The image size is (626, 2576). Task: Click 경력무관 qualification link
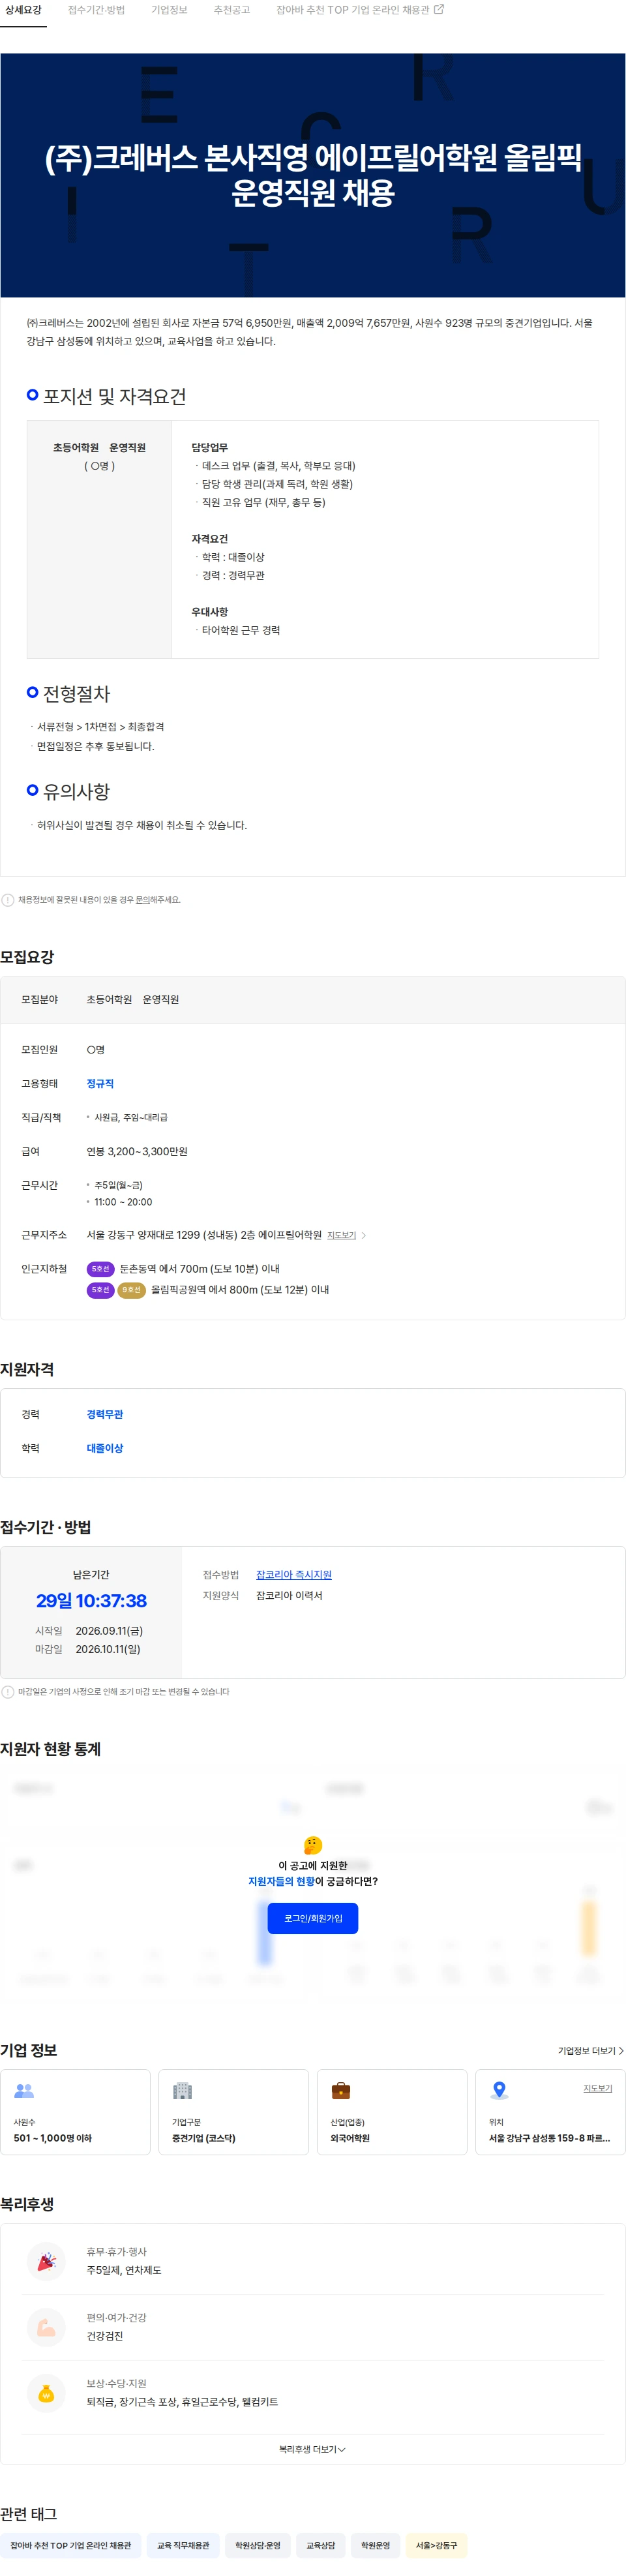(105, 1414)
